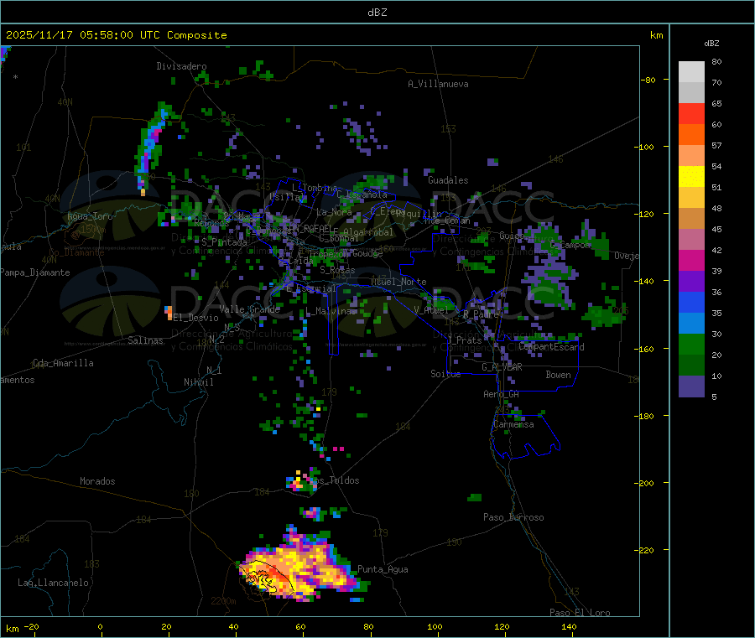Click the dark orange 57-60 dBZ swatch

691,135
